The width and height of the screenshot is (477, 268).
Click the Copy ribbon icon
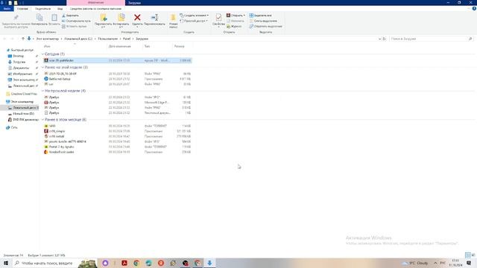pos(40,17)
